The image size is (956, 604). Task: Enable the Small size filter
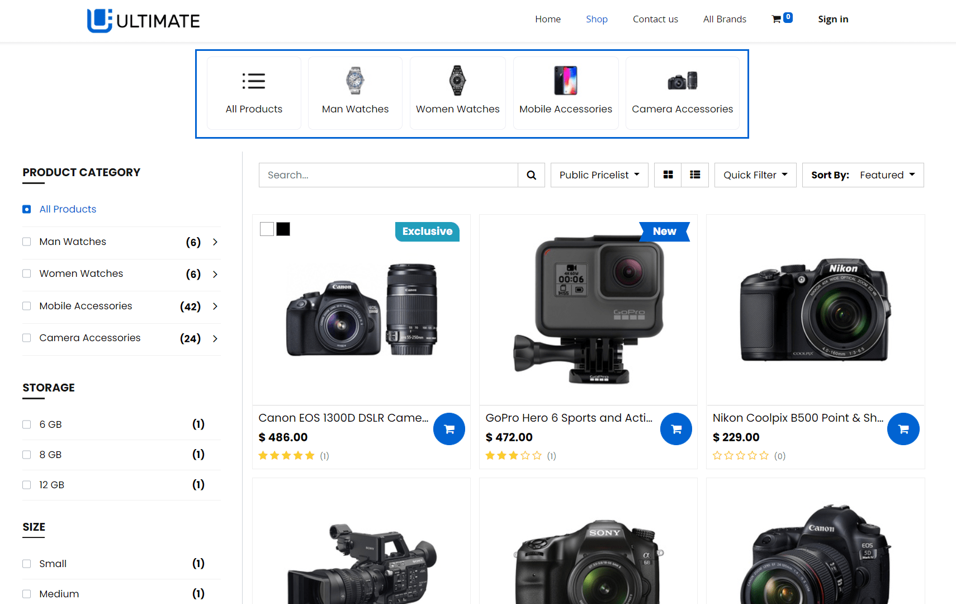26,564
